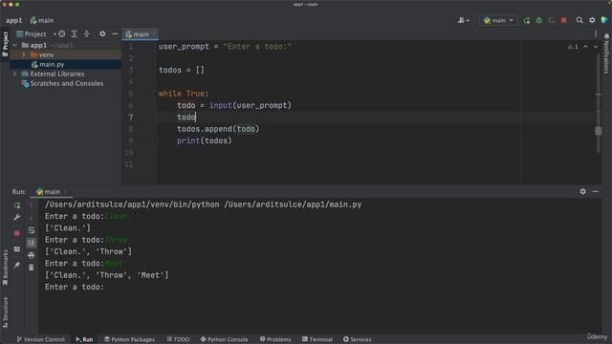612x344 pixels.
Task: Click the user_prompt assignment line
Action: point(225,47)
